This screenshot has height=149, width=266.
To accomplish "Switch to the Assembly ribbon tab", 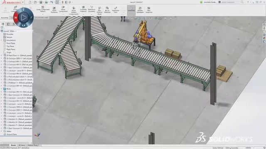I will coord(5,17).
